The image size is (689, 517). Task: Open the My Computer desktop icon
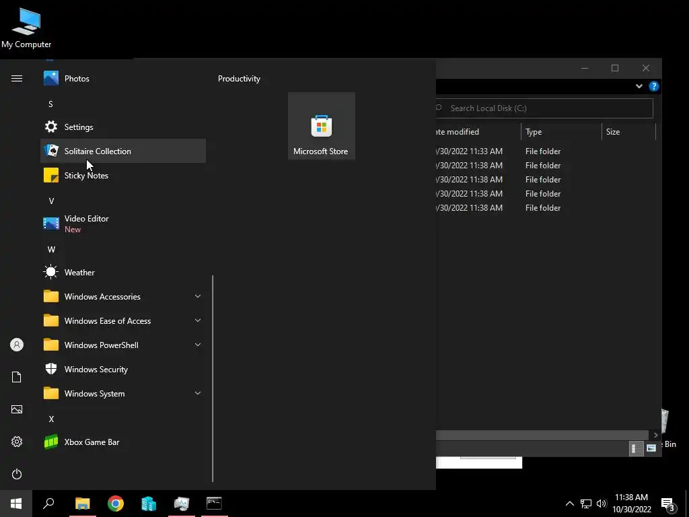(26, 28)
